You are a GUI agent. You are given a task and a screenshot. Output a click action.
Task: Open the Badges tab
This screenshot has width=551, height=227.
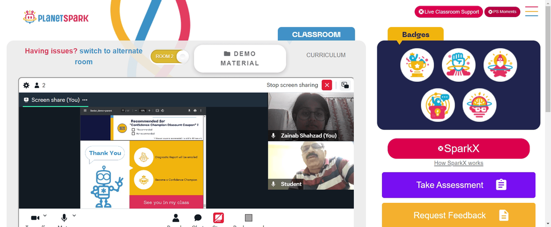pos(415,34)
